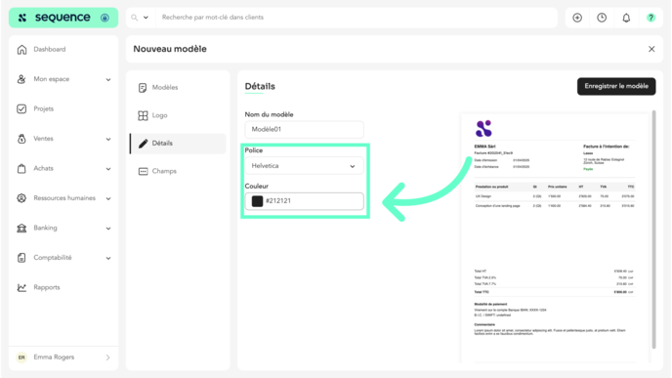Viewport: 672px width, 378px height.
Task: Click the Nouveau modèle title
Action: pyautogui.click(x=170, y=49)
